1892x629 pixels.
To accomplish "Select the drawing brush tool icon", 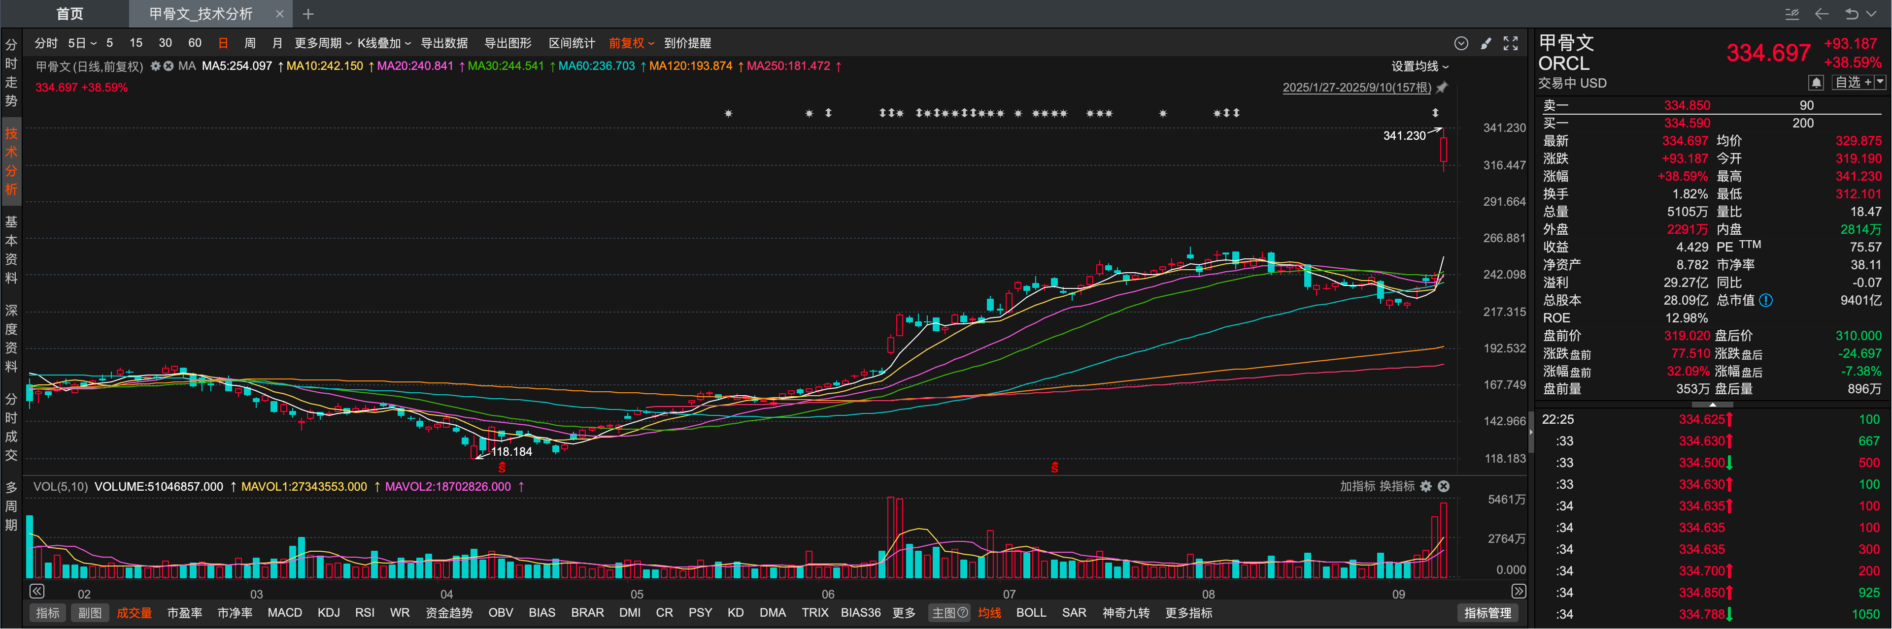I will pos(1486,43).
